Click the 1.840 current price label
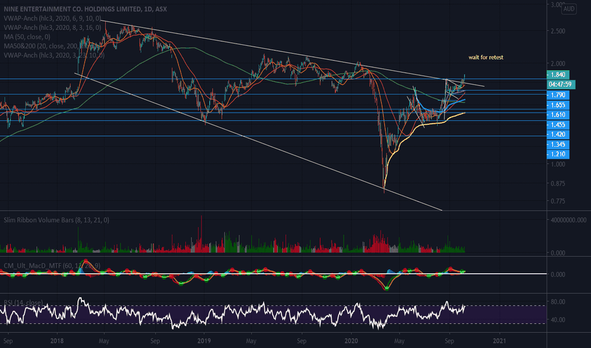591x348 pixels. [558, 75]
